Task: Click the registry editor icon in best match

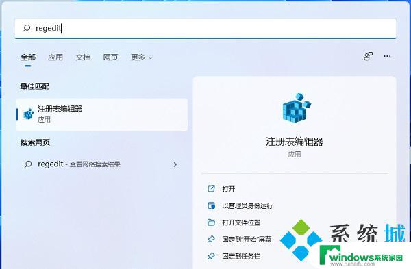Action: coord(29,114)
